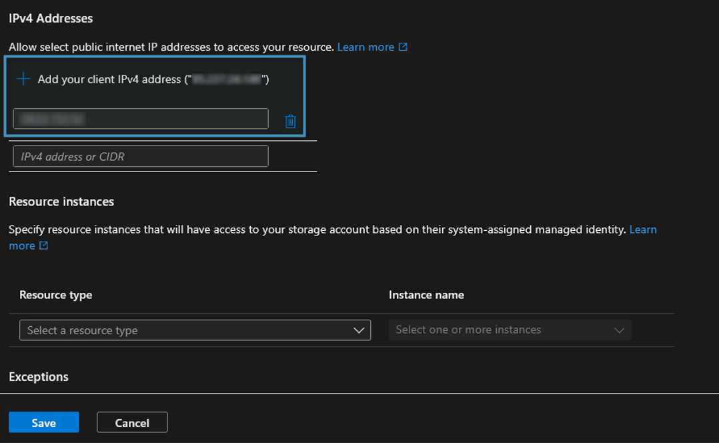Viewport: 719px width, 443px height.
Task: Select the 'Instance name' column header
Action: point(426,295)
